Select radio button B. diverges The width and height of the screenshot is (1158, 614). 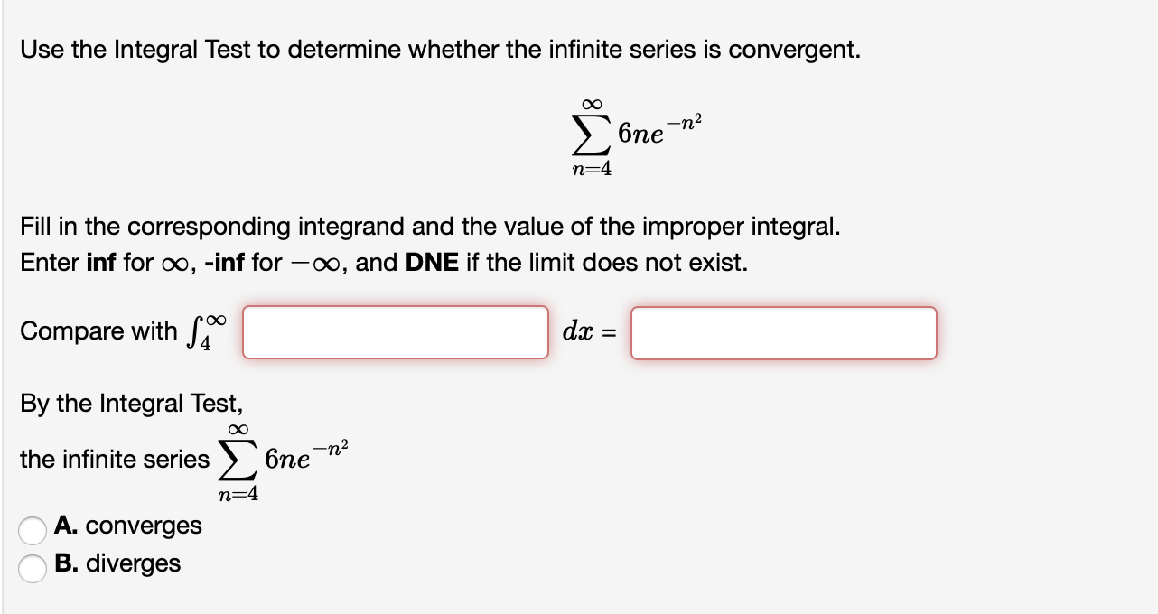coord(33,567)
